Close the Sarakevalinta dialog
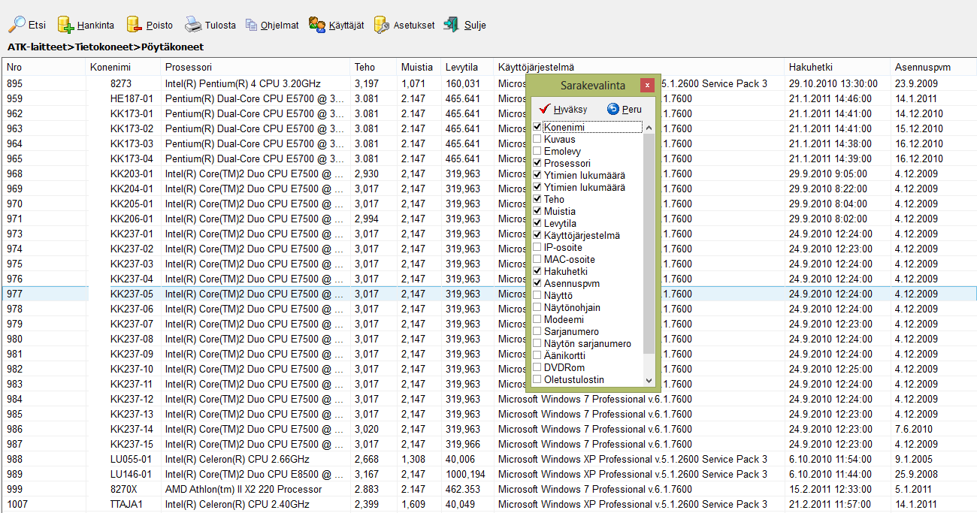 pos(647,86)
